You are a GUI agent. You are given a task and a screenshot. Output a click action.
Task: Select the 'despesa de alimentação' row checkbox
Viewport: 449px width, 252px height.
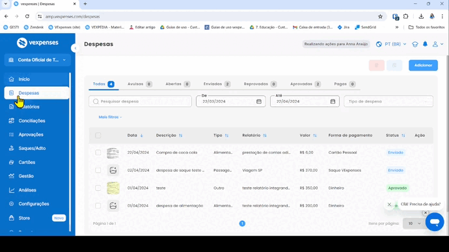point(98,206)
